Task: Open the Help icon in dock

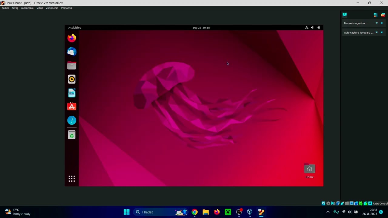Action: [72, 121]
